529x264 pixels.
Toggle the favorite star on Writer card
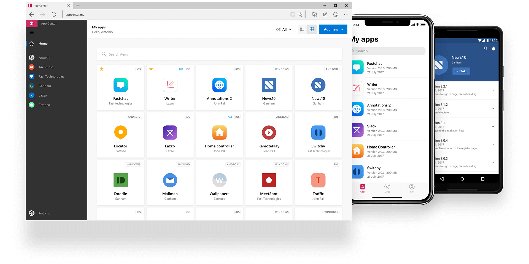tap(151, 69)
